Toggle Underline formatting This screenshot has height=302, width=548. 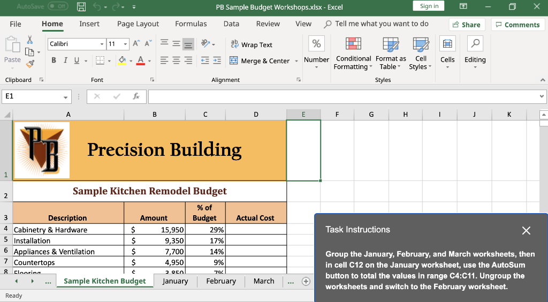tap(77, 61)
